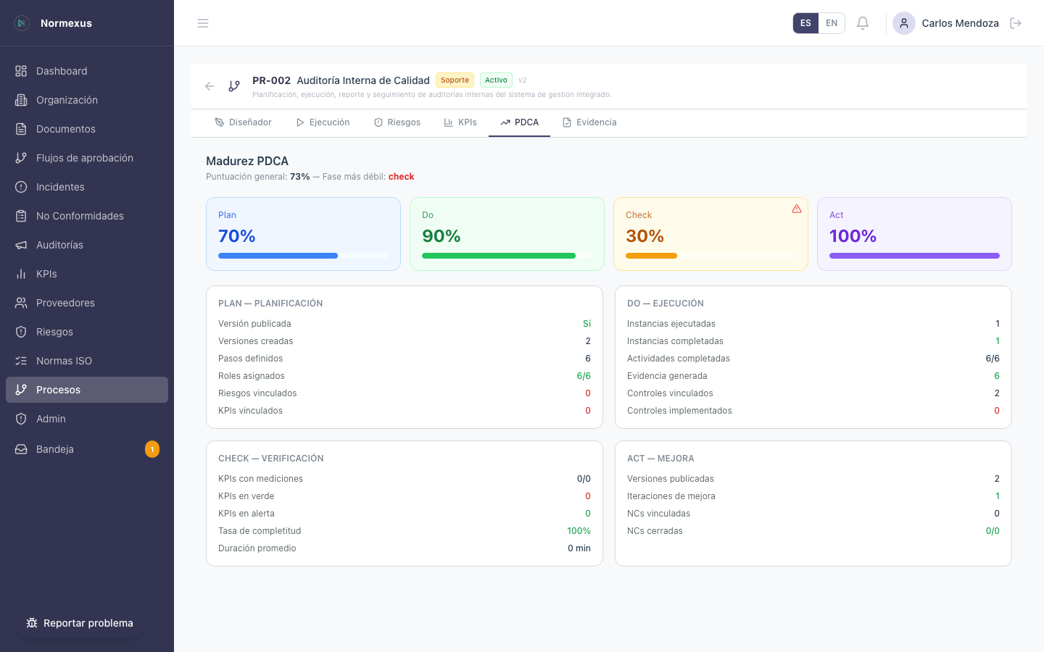Click the Act 100% maturity card
This screenshot has width=1044, height=652.
913,233
